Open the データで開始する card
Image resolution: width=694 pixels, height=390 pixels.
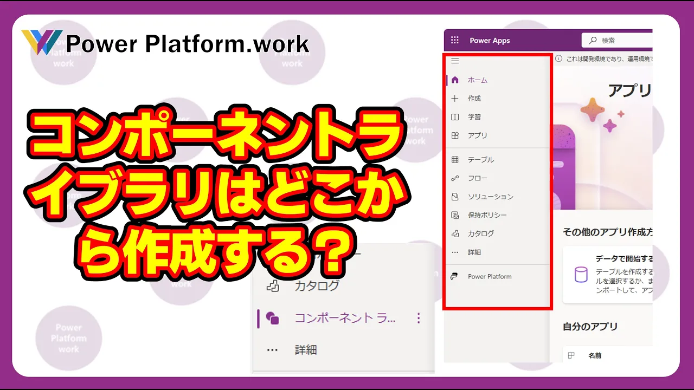click(607, 274)
